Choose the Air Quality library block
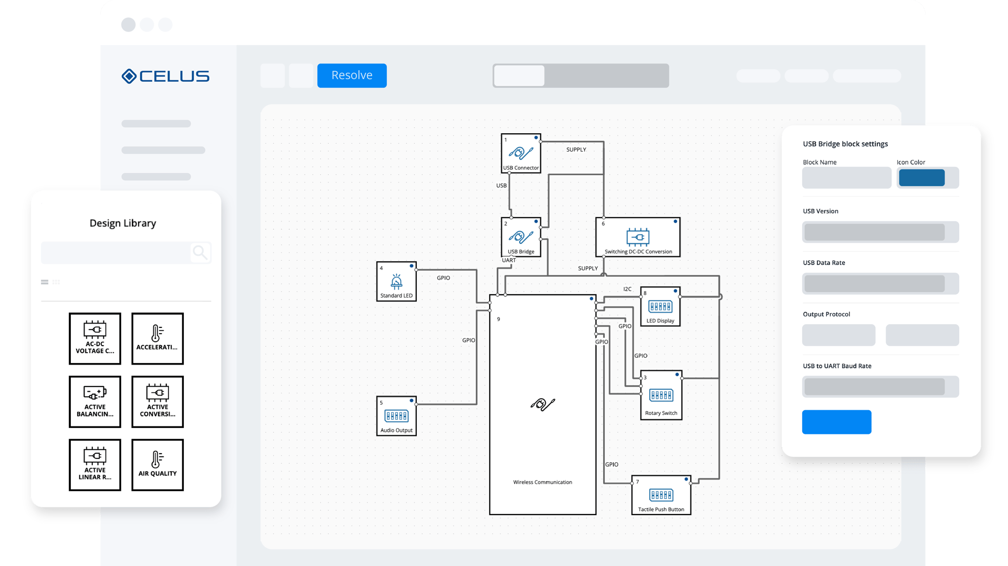1008x566 pixels. [x=157, y=465]
